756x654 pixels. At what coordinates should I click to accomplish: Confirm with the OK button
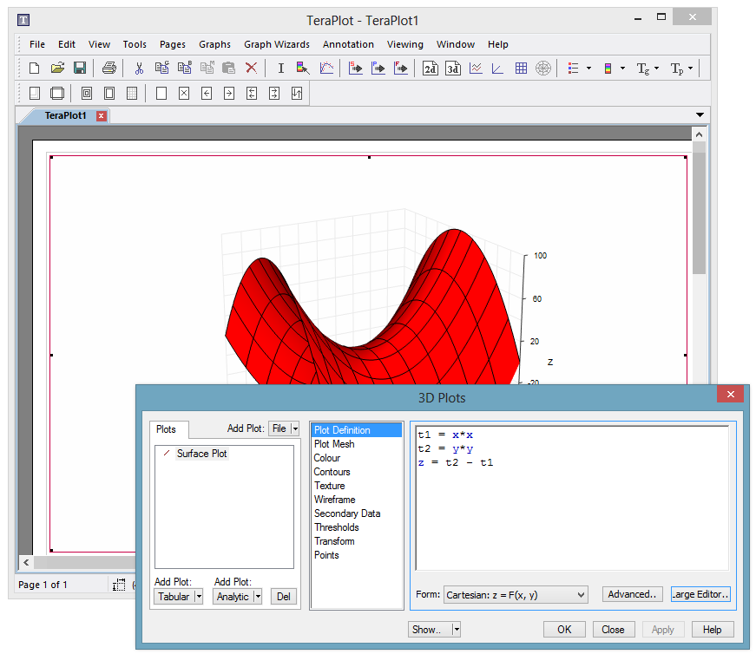coord(564,630)
